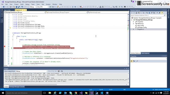Switch to the Team Explorer tab
170x95 pixels.
tap(145, 53)
